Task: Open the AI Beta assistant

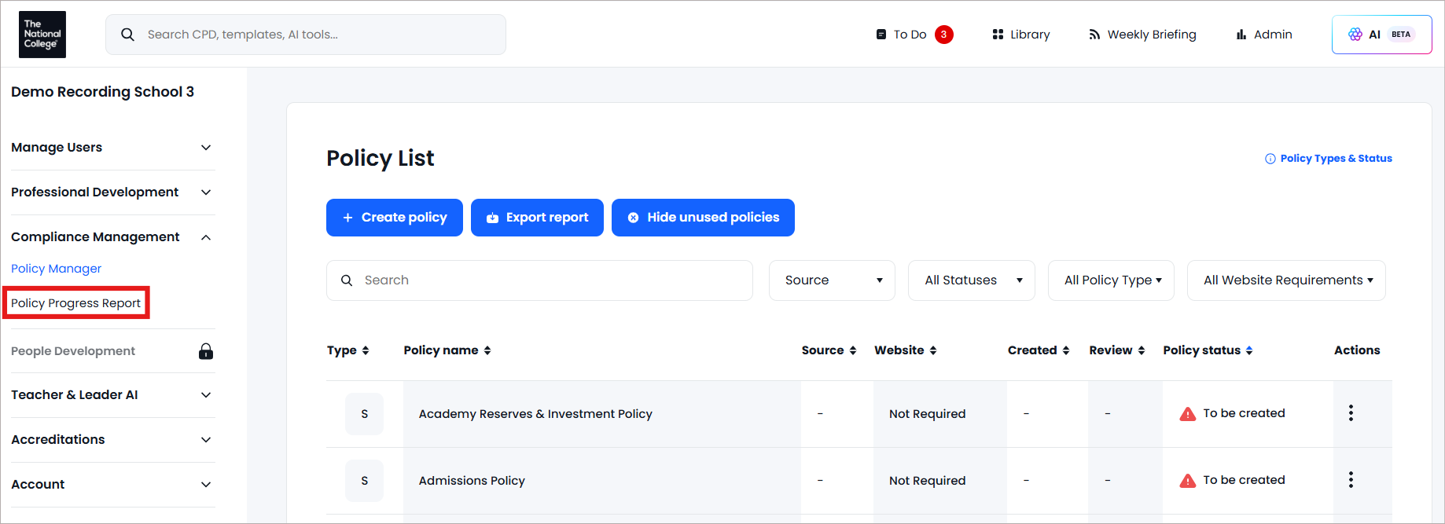Action: coord(1381,35)
